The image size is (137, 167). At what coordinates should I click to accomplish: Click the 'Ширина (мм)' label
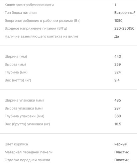click(x=16, y=56)
